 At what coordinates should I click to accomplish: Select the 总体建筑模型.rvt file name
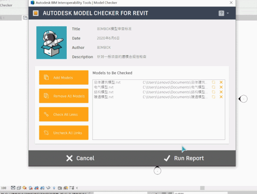point(107,82)
